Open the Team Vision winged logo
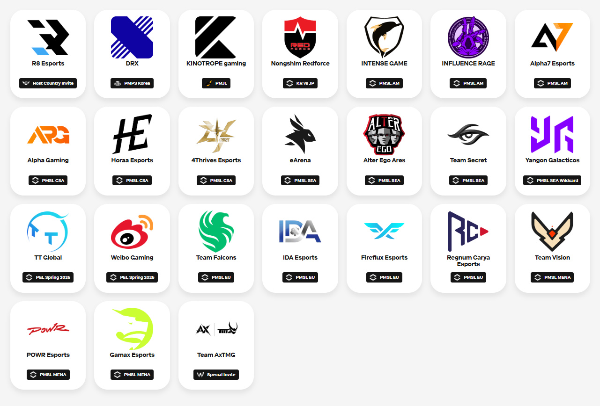The image size is (600, 406). pos(552,232)
